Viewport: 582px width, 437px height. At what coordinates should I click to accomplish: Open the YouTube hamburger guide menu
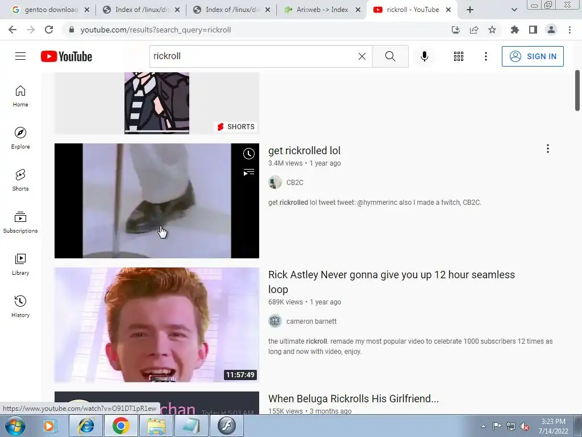20,56
